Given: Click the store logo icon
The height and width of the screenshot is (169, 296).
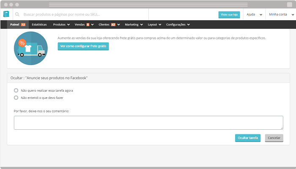Looking at the screenshot, I should [6, 14].
